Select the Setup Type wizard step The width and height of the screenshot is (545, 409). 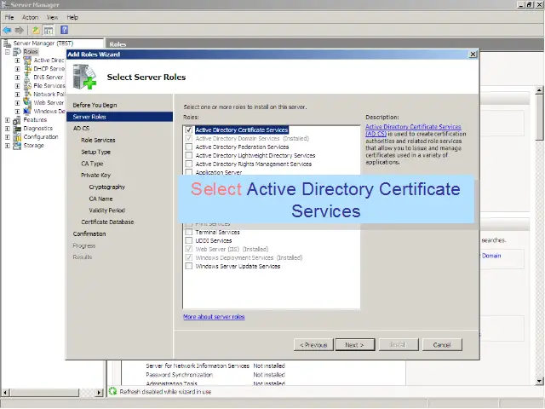pyautogui.click(x=95, y=152)
